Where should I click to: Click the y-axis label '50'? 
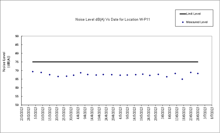click(x=17, y=105)
